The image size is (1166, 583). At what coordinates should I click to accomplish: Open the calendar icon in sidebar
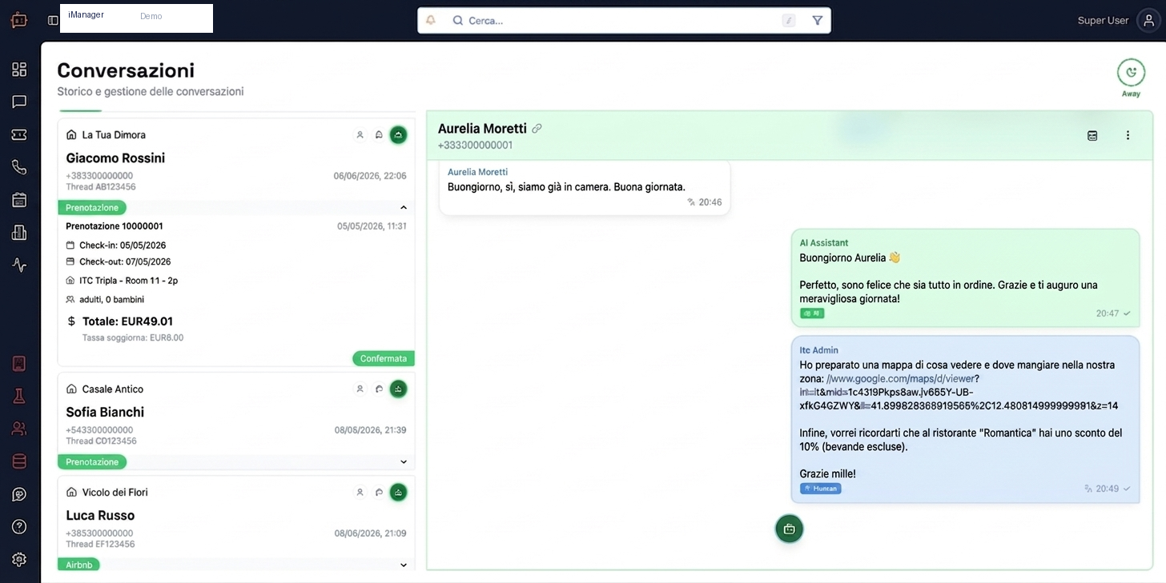[x=19, y=200]
